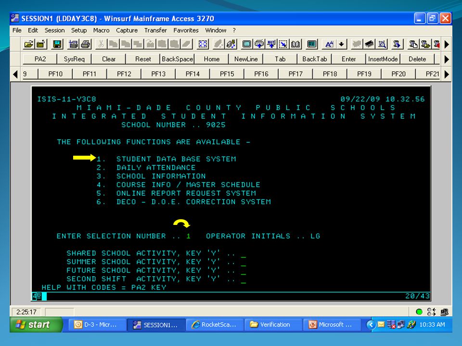Open the down-arrow font dropdown in toolbar
This screenshot has height=346, width=462.
click(x=341, y=44)
